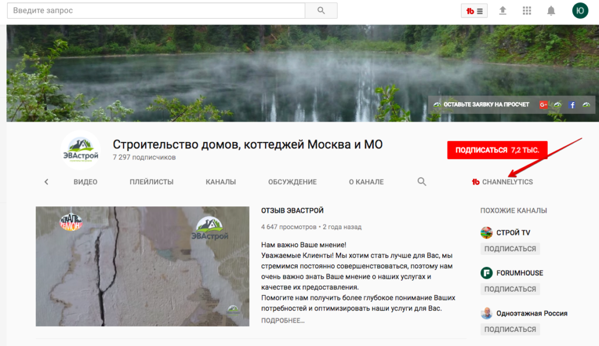Screen dimensions: 599x346
Task: Focus the Введите запрос search field
Action: pos(156,11)
